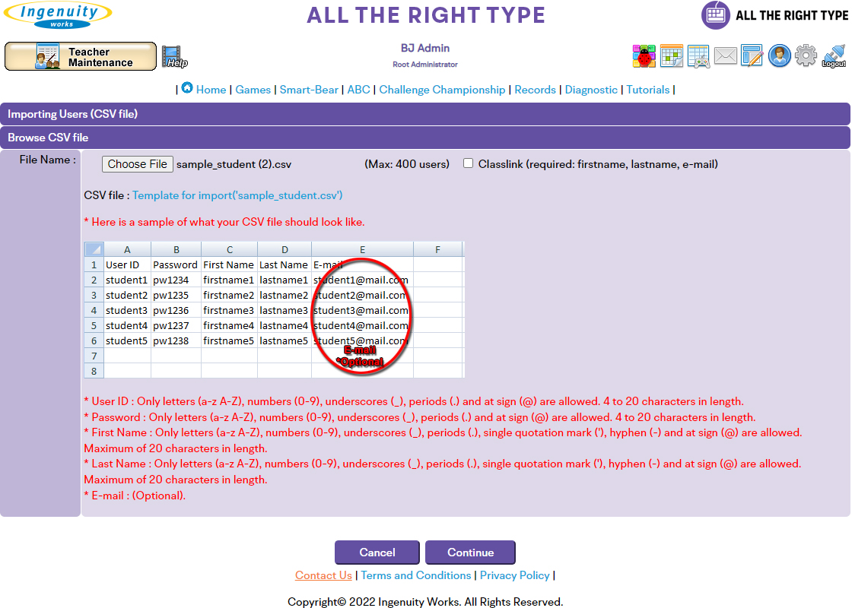Viewport: 852px width, 608px height.
Task: Open the user profile avatar icon
Action: (x=779, y=55)
